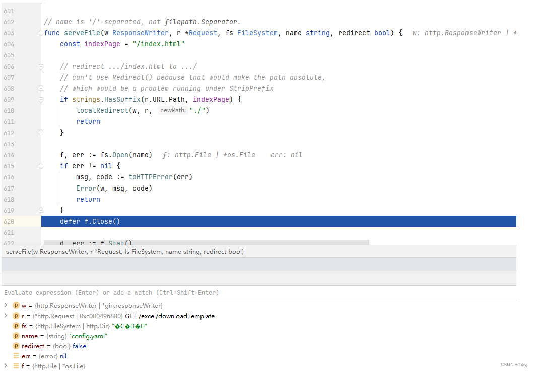Viewport: 535px width, 372px height.
Task: Click the parameter icon beside "r" variable
Action: click(x=16, y=316)
